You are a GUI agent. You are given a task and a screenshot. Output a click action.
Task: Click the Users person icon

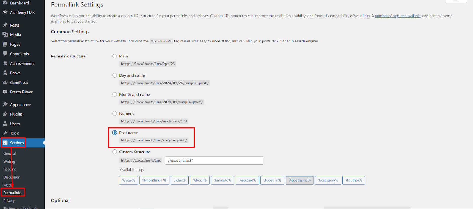point(5,124)
